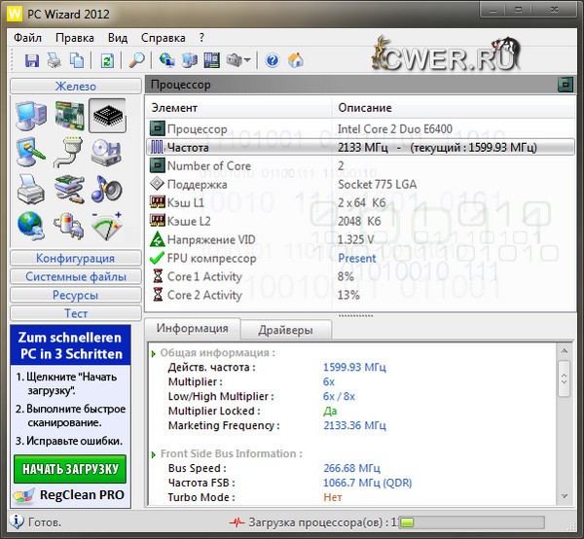This screenshot has height=539, width=584.
Task: Open the Файл menu
Action: click(x=28, y=37)
